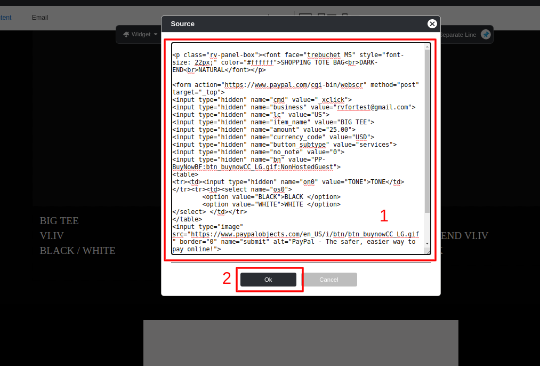The height and width of the screenshot is (366, 540).
Task: Click the option value="BLACK" line
Action: [x=271, y=197]
